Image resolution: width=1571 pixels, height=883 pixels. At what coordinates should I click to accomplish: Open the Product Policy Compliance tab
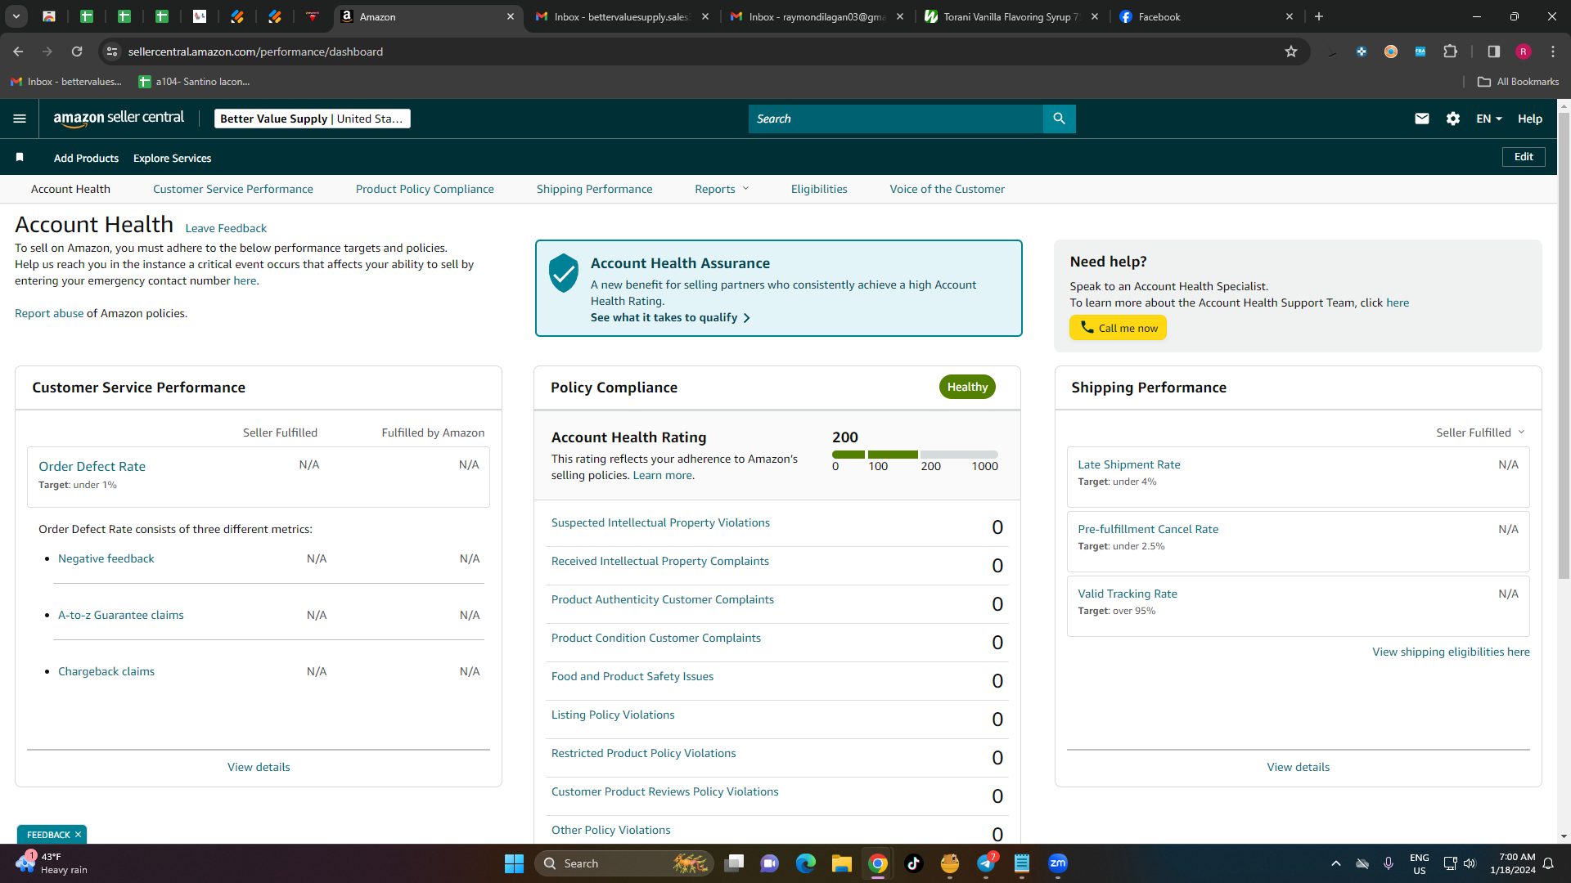tap(425, 189)
